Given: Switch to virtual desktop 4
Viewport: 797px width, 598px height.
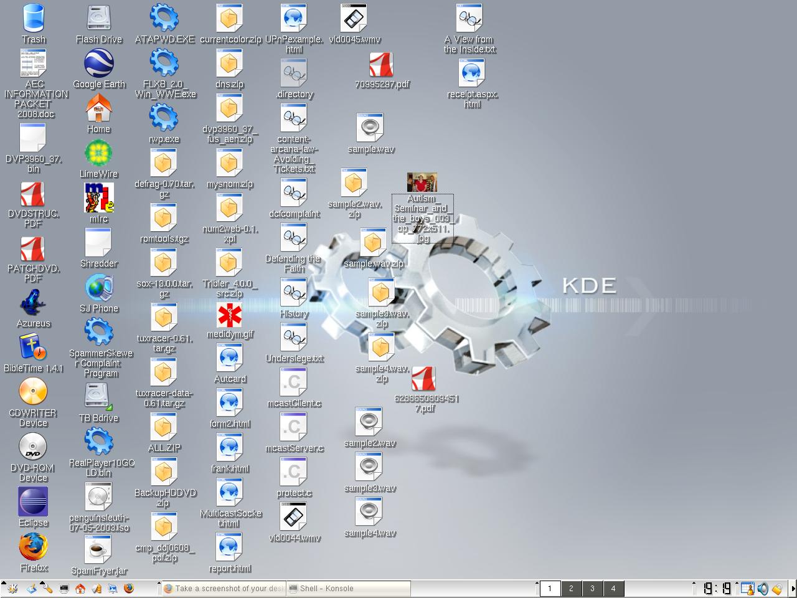Looking at the screenshot, I should (x=613, y=588).
